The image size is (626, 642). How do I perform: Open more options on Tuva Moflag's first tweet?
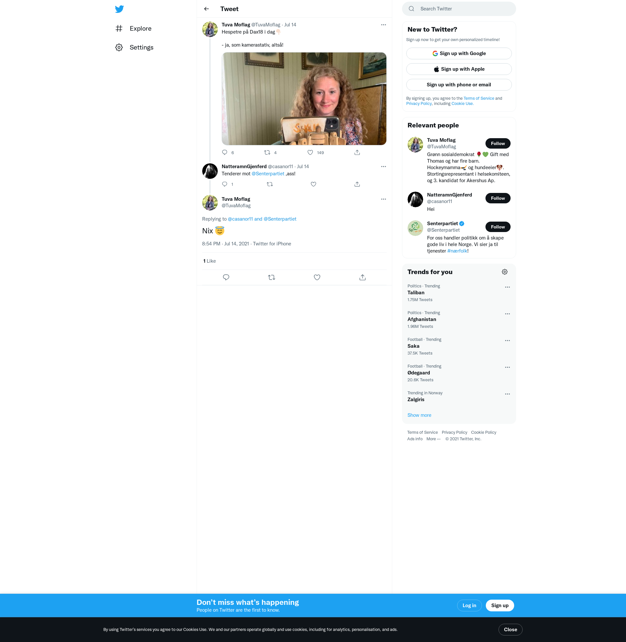[383, 25]
